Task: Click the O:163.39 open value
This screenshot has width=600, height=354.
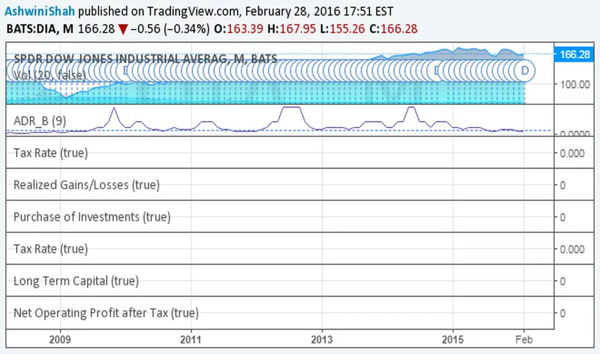Action: tap(238, 29)
